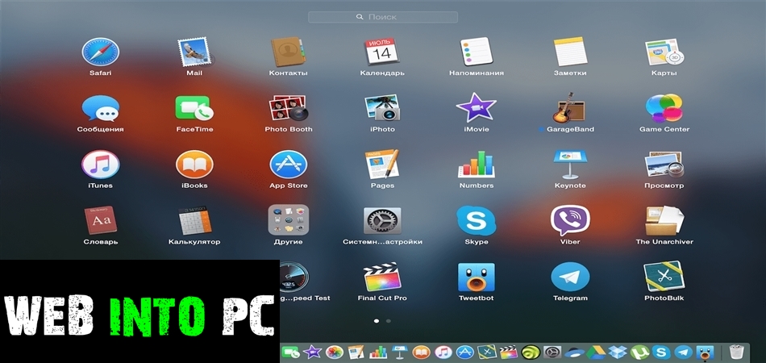Screen dimensions: 766x363
Task: Launch the Словарь dictionary app
Action: pos(101,220)
